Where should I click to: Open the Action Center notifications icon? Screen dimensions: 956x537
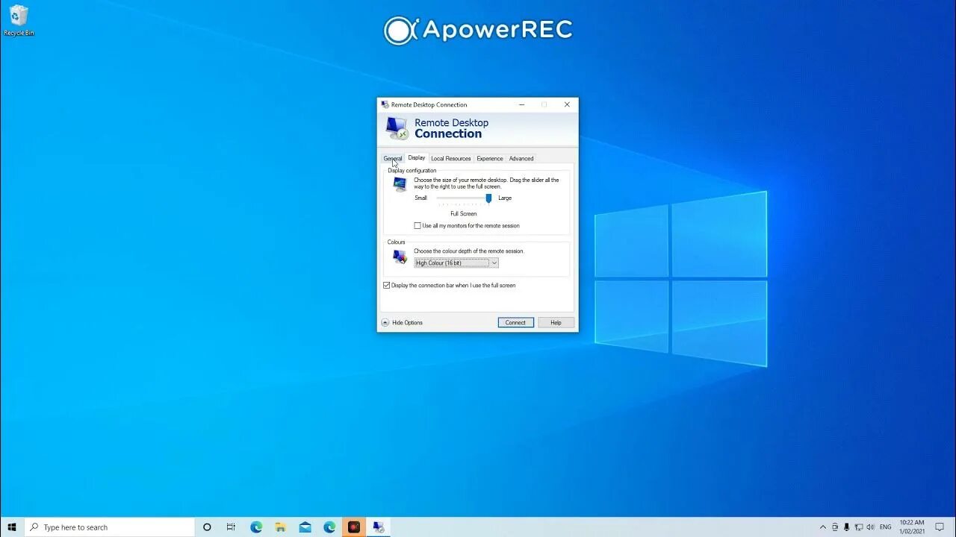tap(940, 527)
